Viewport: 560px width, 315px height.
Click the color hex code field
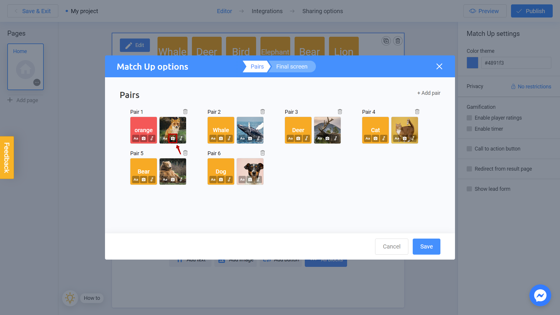pos(516,63)
